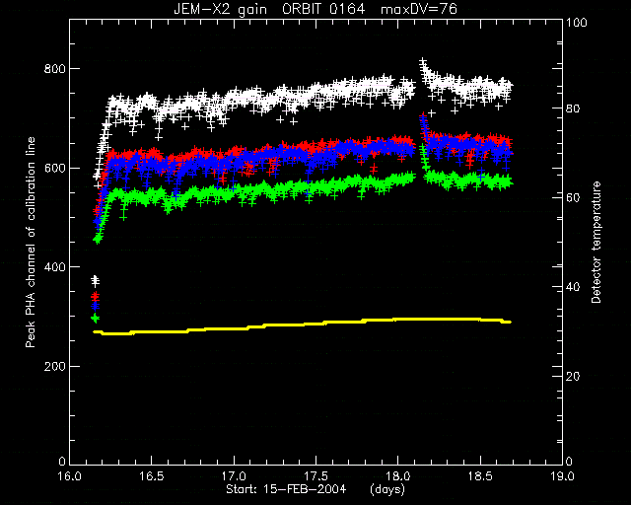Click the 16.5 tick label on x-axis
The height and width of the screenshot is (505, 631).
151,476
